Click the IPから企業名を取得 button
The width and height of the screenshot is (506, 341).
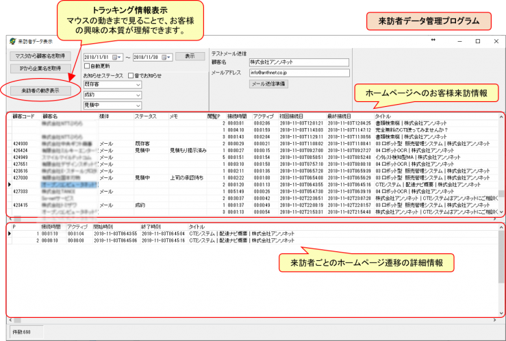(x=40, y=68)
